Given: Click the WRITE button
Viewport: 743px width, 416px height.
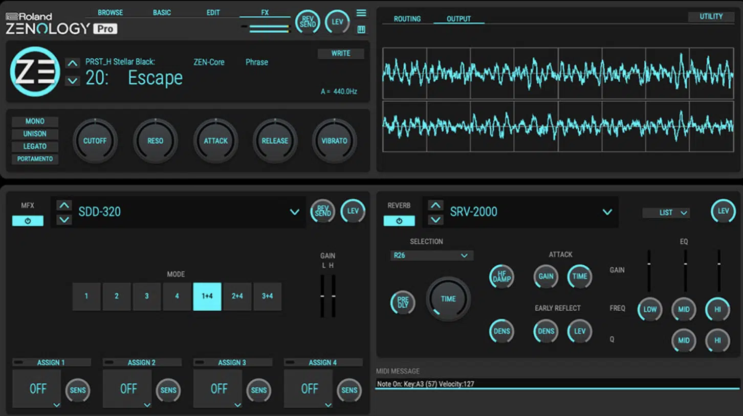Looking at the screenshot, I should 341,53.
